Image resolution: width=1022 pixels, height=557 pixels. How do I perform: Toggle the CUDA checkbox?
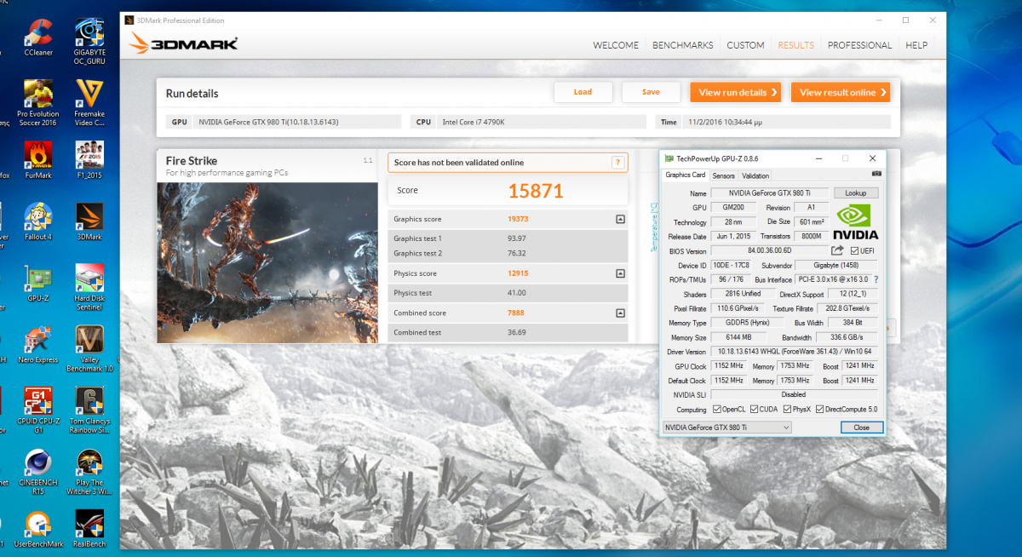755,410
